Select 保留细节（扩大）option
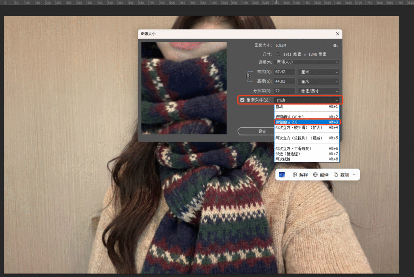This screenshot has height=277, width=414. click(x=307, y=117)
